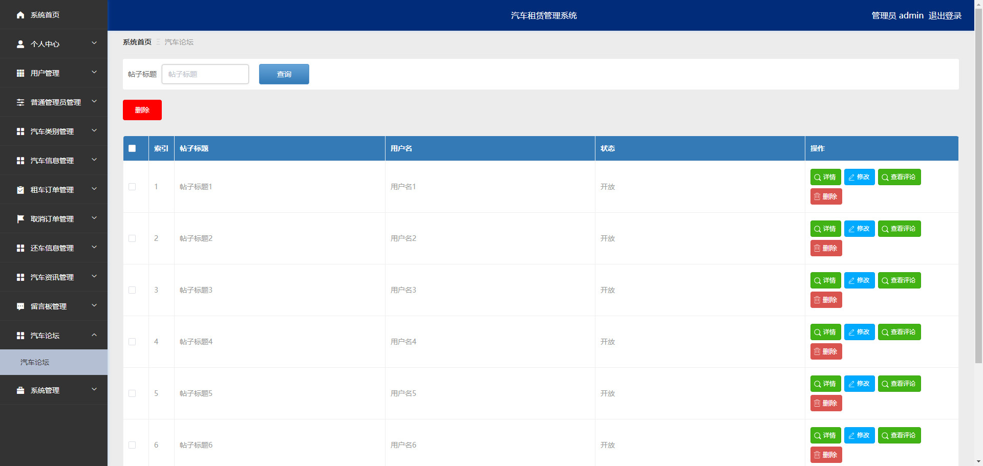Click the tiles icon next to 汽车论坛 menu

tap(20, 336)
